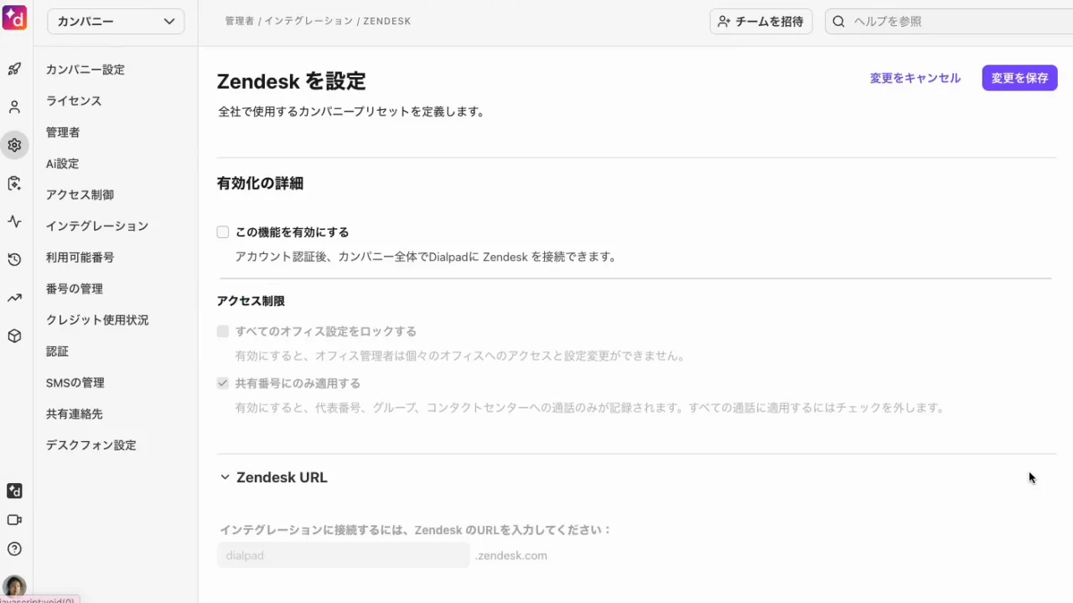Viewport: 1073px width, 603px height.
Task: Open 利用可能番号 menu item
Action: [80, 257]
